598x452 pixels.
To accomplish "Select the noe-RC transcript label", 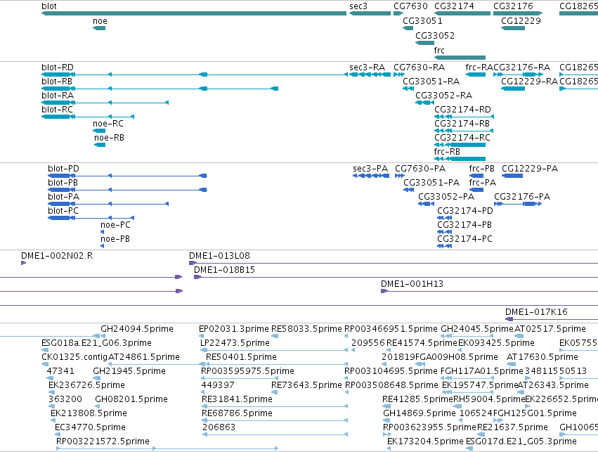I will click(108, 124).
